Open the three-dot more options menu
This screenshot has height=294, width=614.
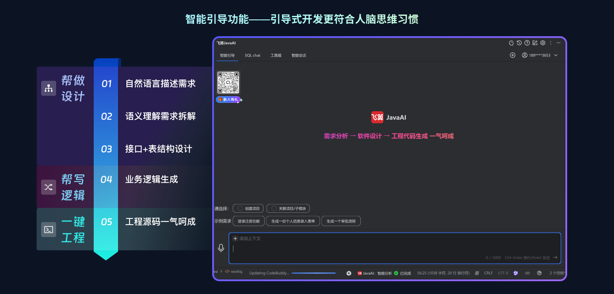coord(550,43)
